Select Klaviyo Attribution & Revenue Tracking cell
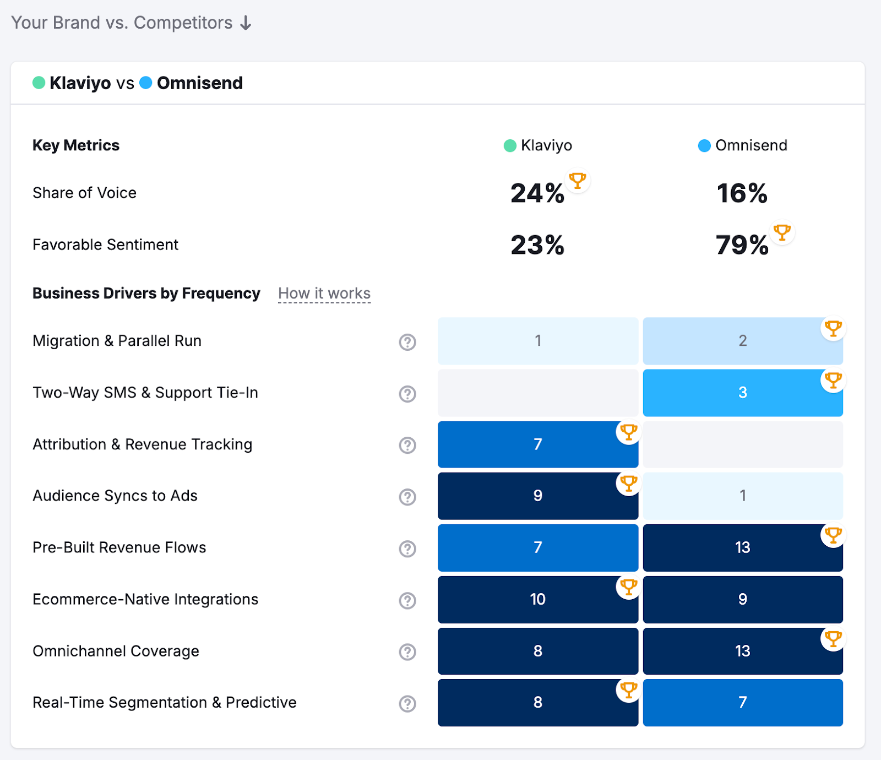881x760 pixels. click(x=537, y=444)
